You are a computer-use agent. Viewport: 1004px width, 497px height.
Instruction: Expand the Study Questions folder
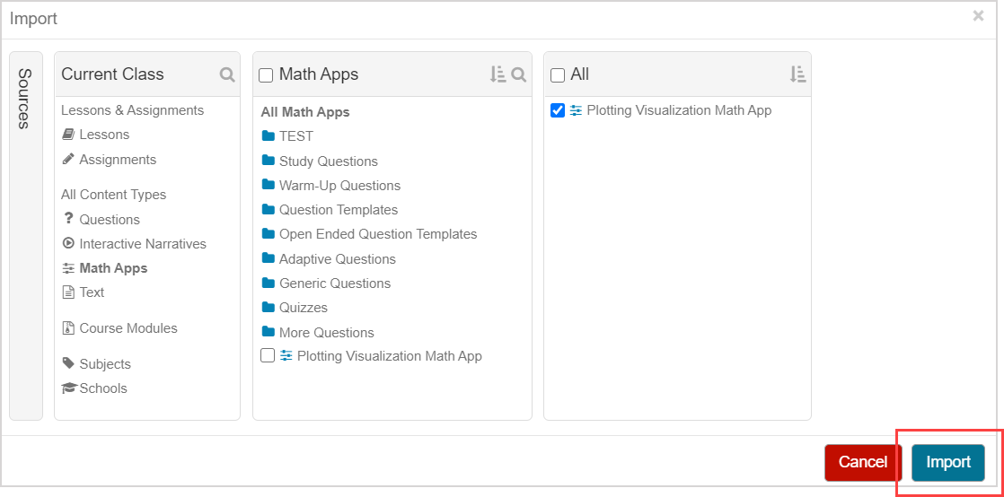(x=328, y=161)
